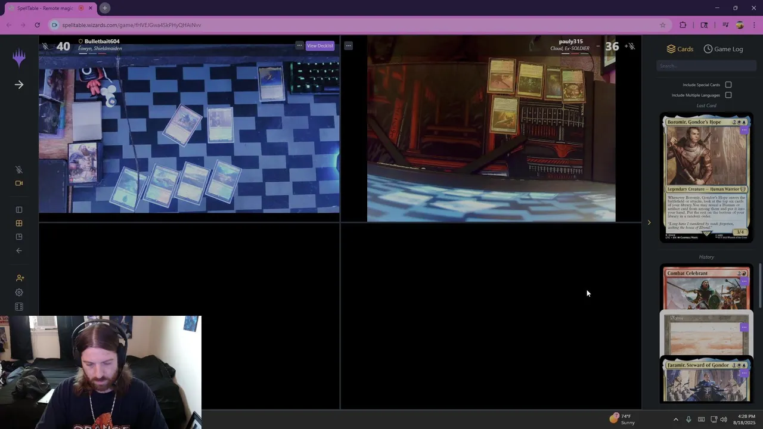
Task: Select the split layout icon in the sidebar
Action: click(19, 237)
